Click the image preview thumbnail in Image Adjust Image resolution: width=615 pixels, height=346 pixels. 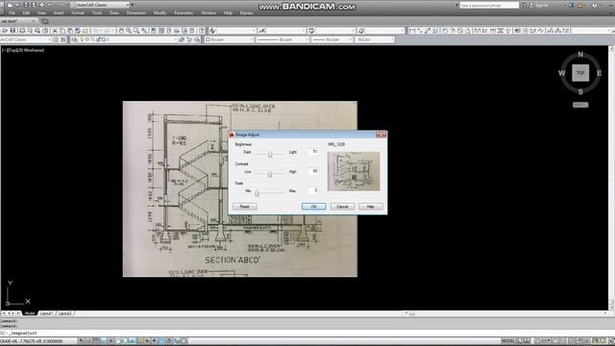pos(354,171)
